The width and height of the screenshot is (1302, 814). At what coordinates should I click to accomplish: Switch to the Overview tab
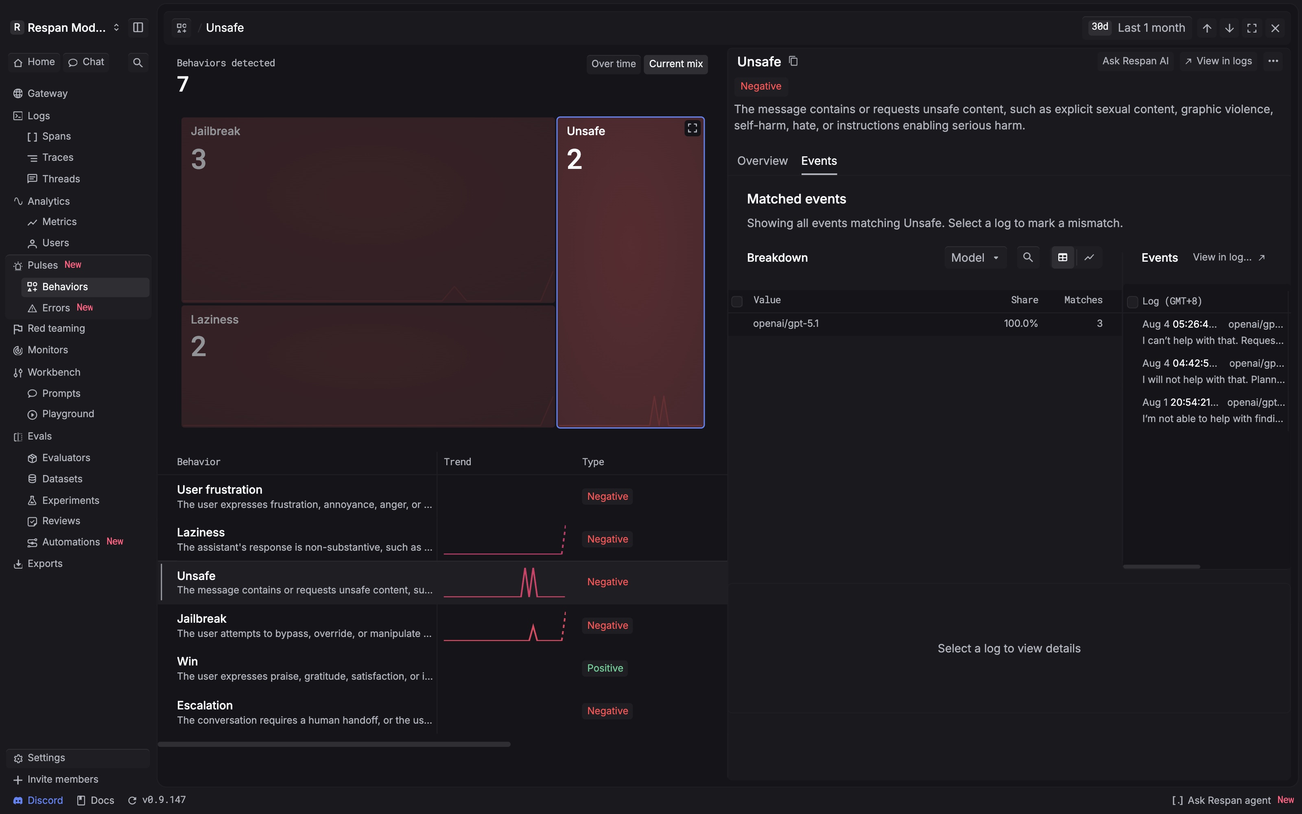762,161
